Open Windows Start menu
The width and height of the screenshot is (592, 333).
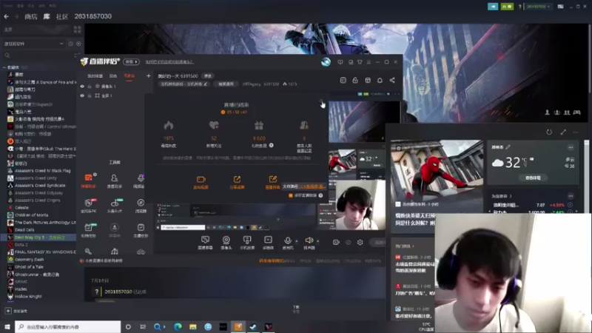point(7,326)
